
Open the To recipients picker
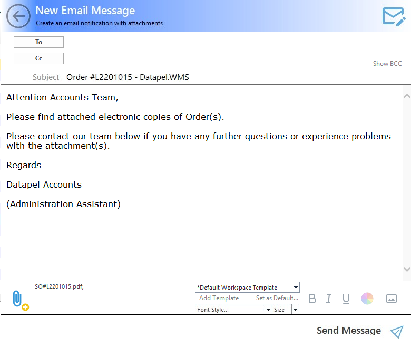point(38,42)
